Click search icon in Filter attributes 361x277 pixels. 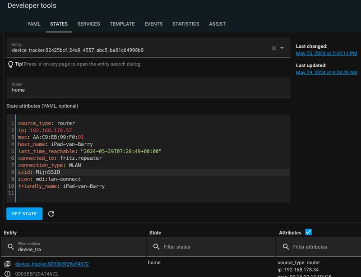point(286,247)
